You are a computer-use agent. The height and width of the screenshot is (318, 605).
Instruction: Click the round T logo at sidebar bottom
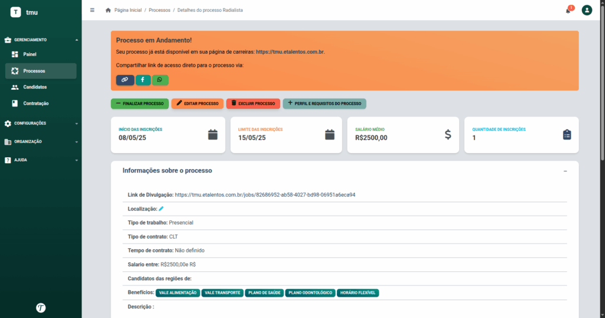point(41,307)
